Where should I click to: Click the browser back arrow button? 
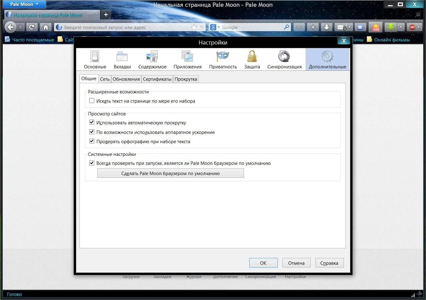(x=10, y=27)
